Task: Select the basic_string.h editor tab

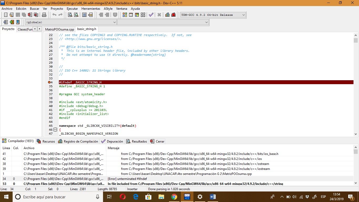Action: click(87, 29)
